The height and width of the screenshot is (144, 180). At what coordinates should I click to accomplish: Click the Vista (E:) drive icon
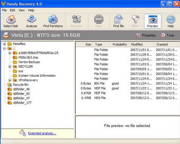point(6,35)
